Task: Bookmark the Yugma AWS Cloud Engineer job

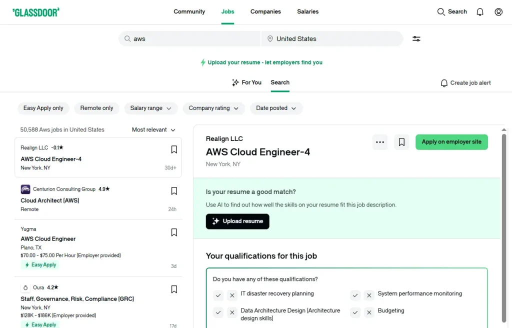Action: [174, 232]
